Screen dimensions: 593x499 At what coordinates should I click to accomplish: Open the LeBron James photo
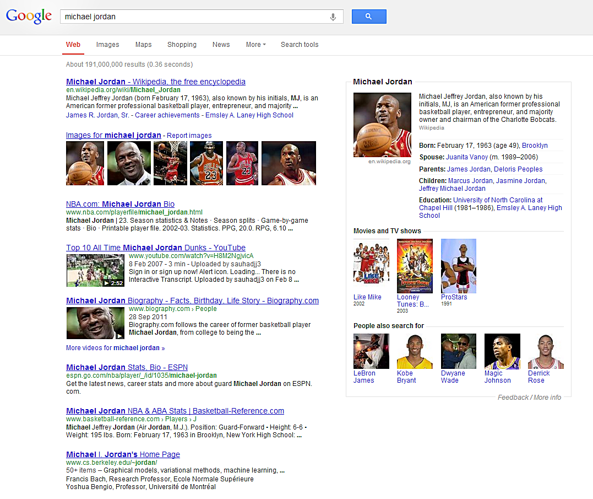click(371, 351)
